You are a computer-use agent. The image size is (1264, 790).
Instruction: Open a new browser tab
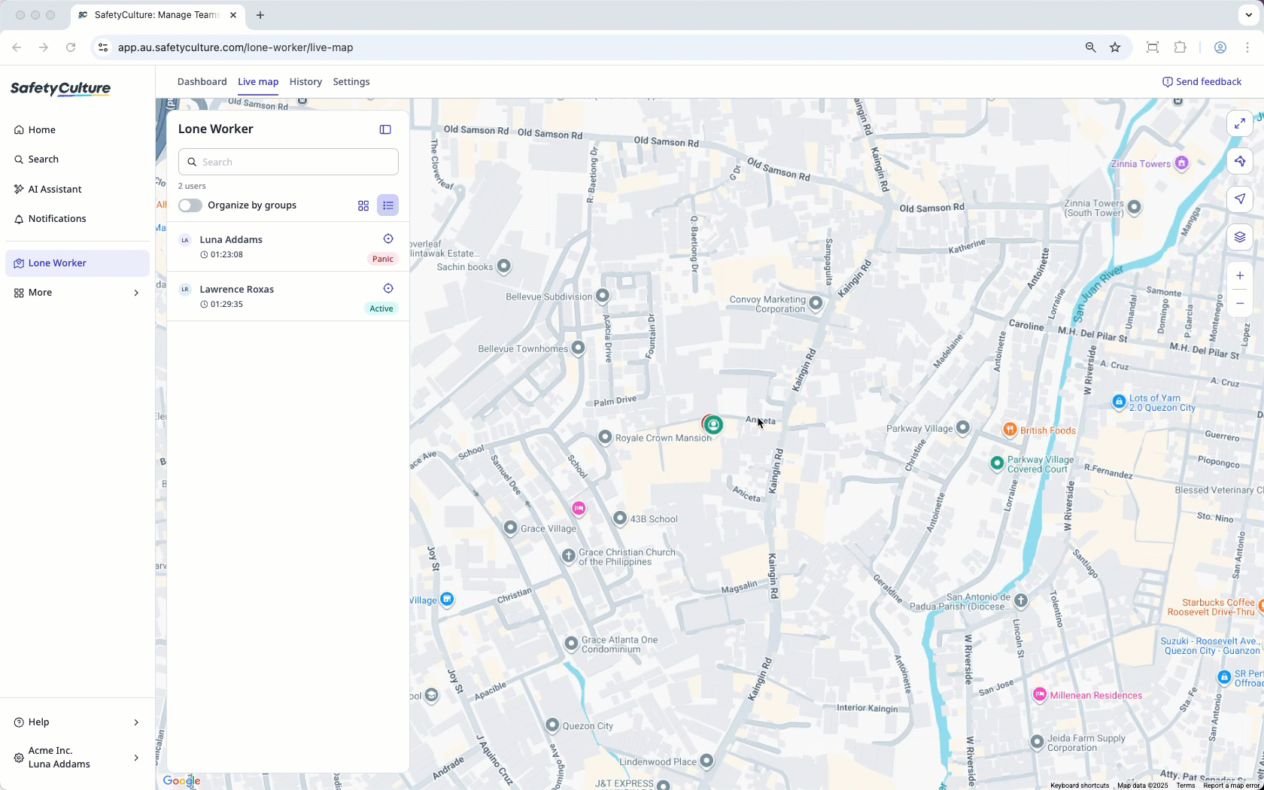260,15
